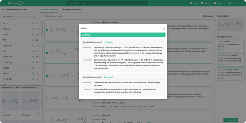This screenshot has height=123, width=246.
Task: Sort results by Similarity
Action: 208,16
